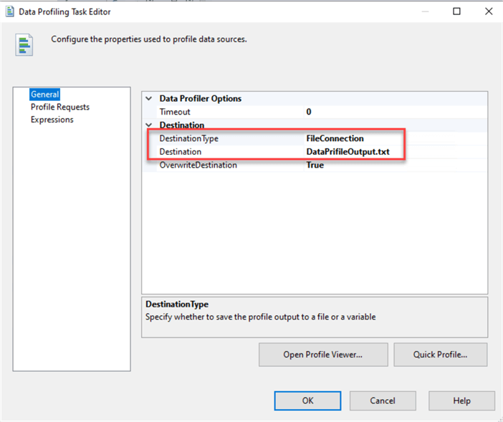Confirm settings with the OK button
This screenshot has width=503, height=422.
tap(307, 401)
